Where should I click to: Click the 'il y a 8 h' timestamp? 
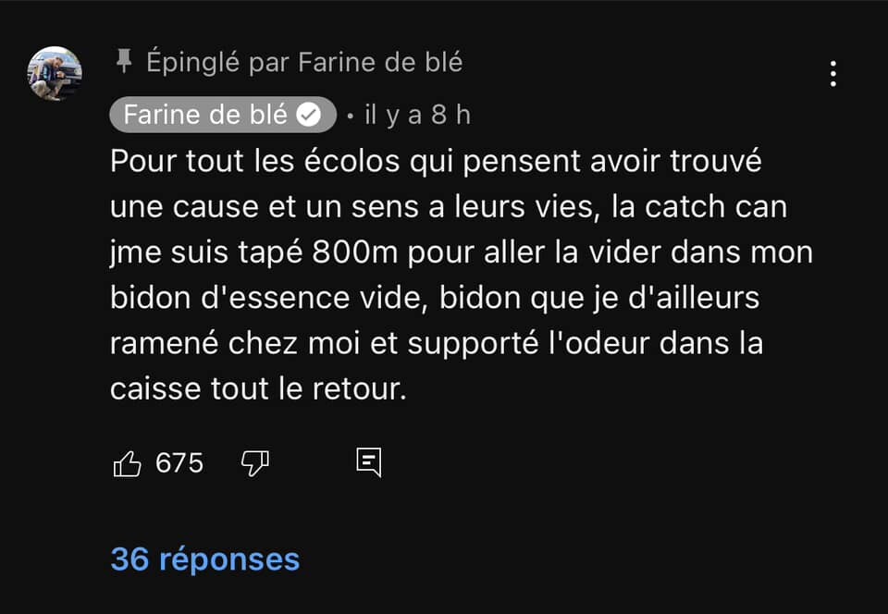(x=418, y=116)
